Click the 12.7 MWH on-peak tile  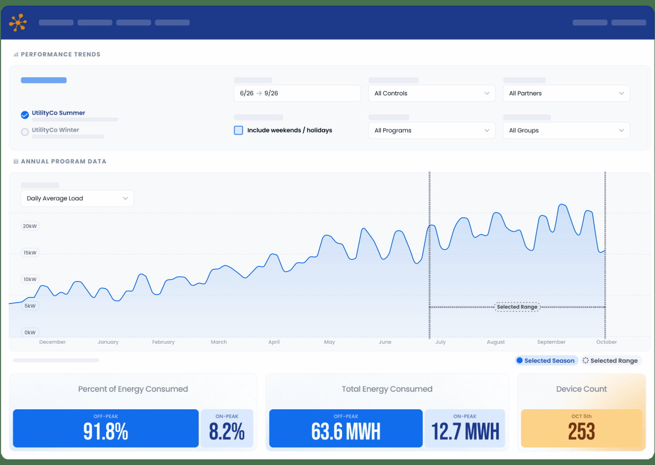coord(465,428)
